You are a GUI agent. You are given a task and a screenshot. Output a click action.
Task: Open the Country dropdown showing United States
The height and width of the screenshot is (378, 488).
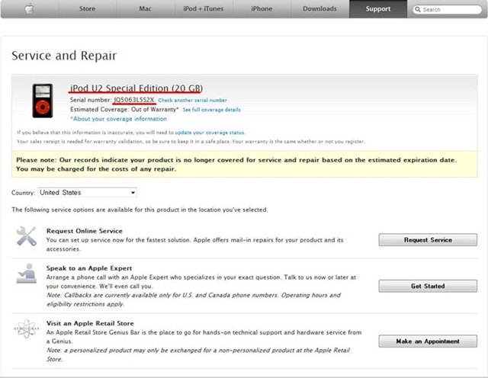tap(87, 193)
